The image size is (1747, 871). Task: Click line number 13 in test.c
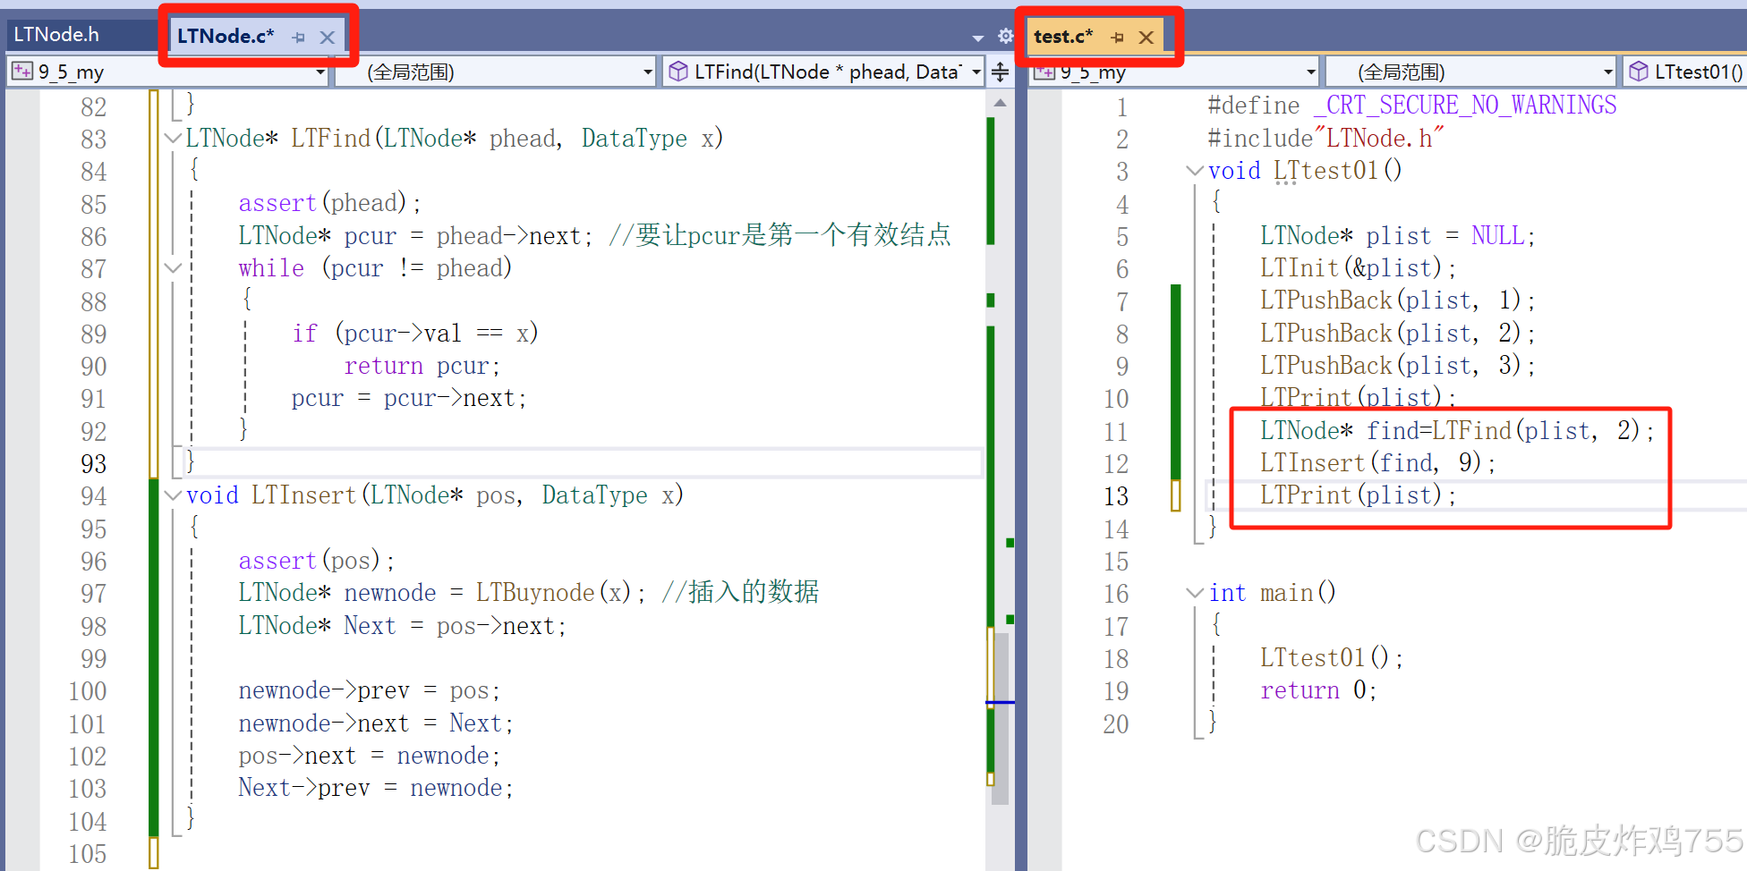[1116, 496]
